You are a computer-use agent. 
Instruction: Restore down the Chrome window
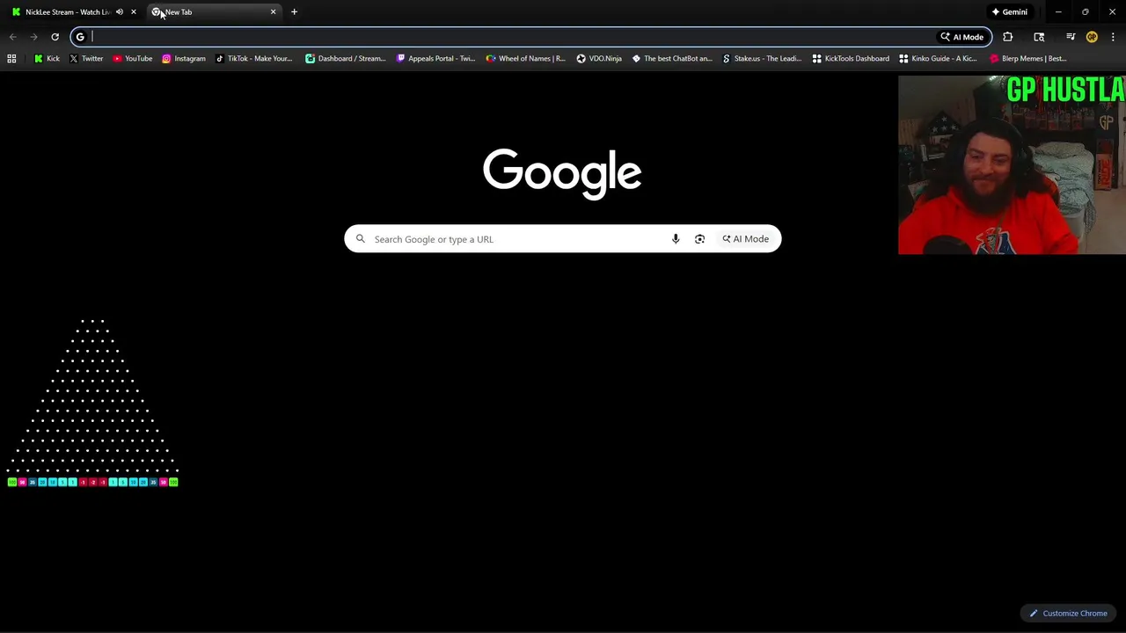(x=1086, y=11)
